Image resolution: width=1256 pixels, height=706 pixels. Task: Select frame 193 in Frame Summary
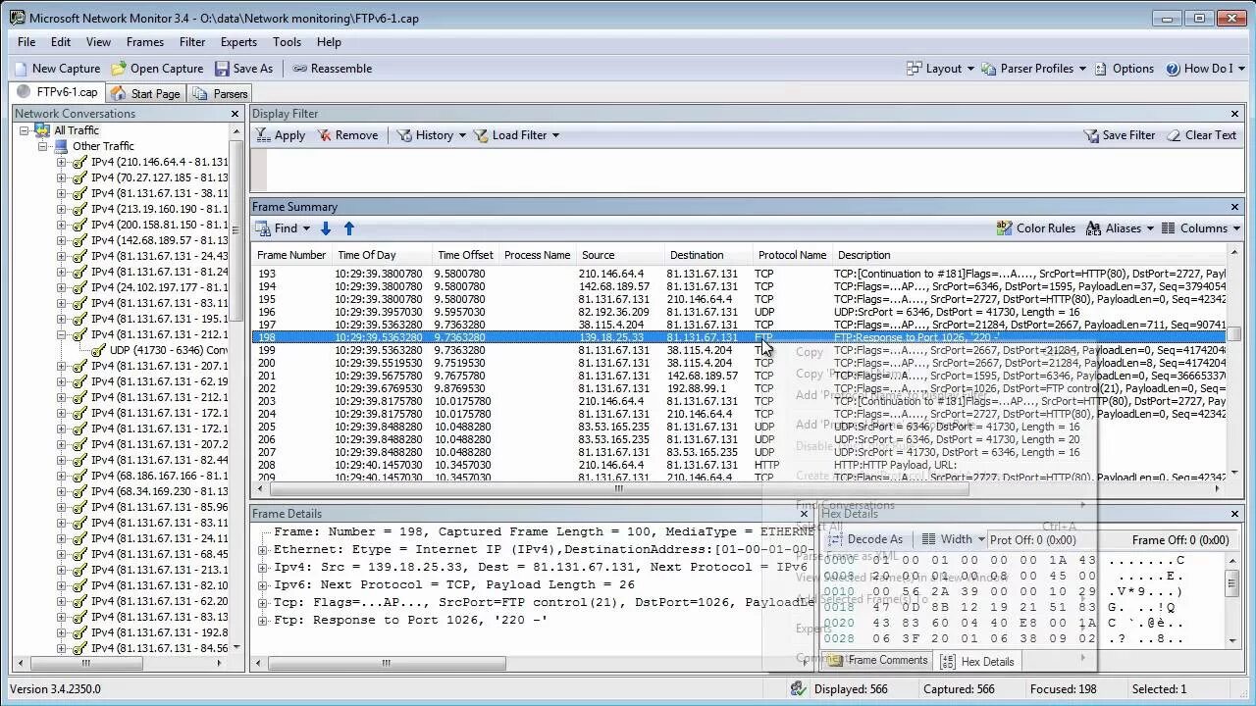(x=740, y=274)
